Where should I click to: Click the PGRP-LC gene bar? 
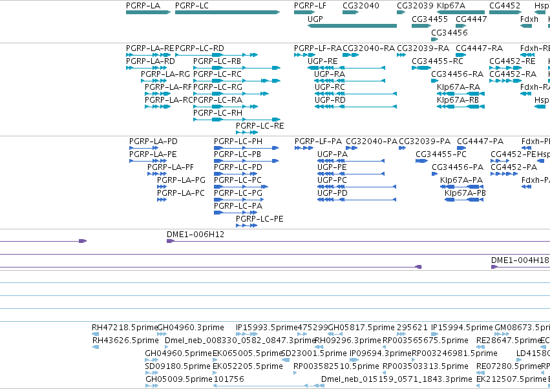227,12
